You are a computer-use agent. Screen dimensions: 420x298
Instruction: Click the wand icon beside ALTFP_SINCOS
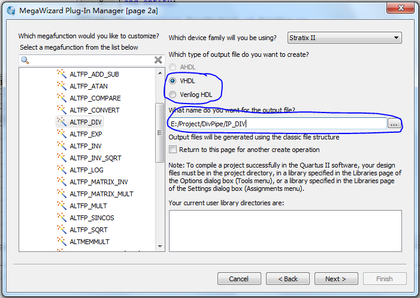(62, 217)
